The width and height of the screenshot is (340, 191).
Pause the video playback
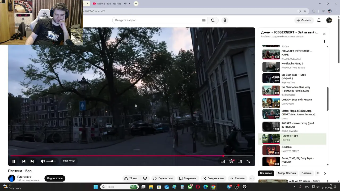click(14, 161)
